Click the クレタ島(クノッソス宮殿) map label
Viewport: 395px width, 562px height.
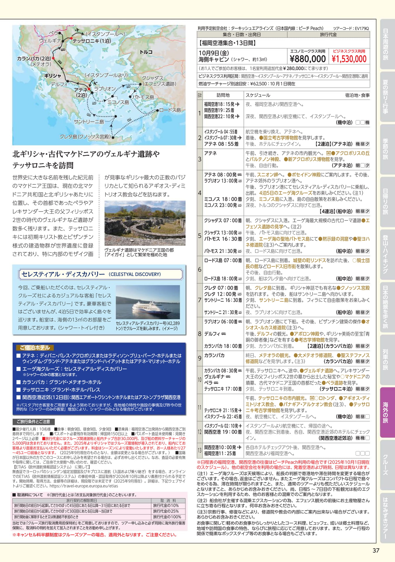tap(86, 137)
